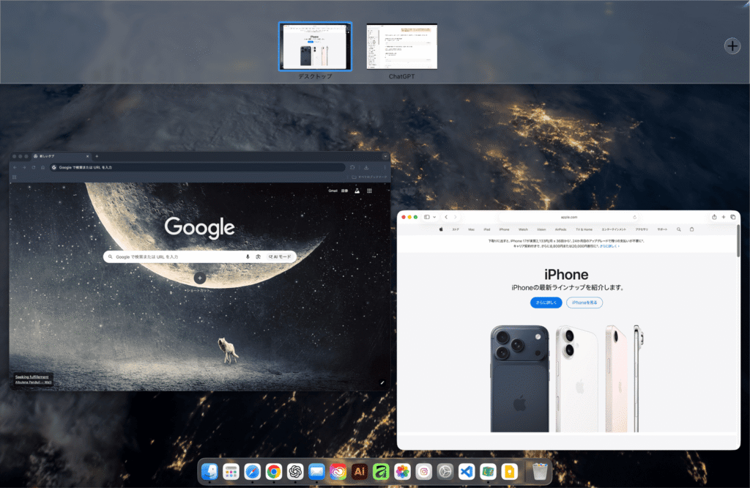Open the Mac menu on apple.com
Image resolution: width=750 pixels, height=488 pixels.
(471, 229)
